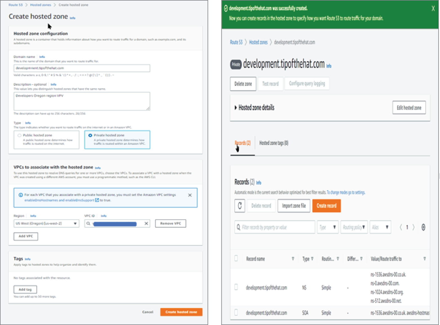This screenshot has height=325, width=440.
Task: Select Public hosted zone radio option
Action: pyautogui.click(x=19, y=135)
